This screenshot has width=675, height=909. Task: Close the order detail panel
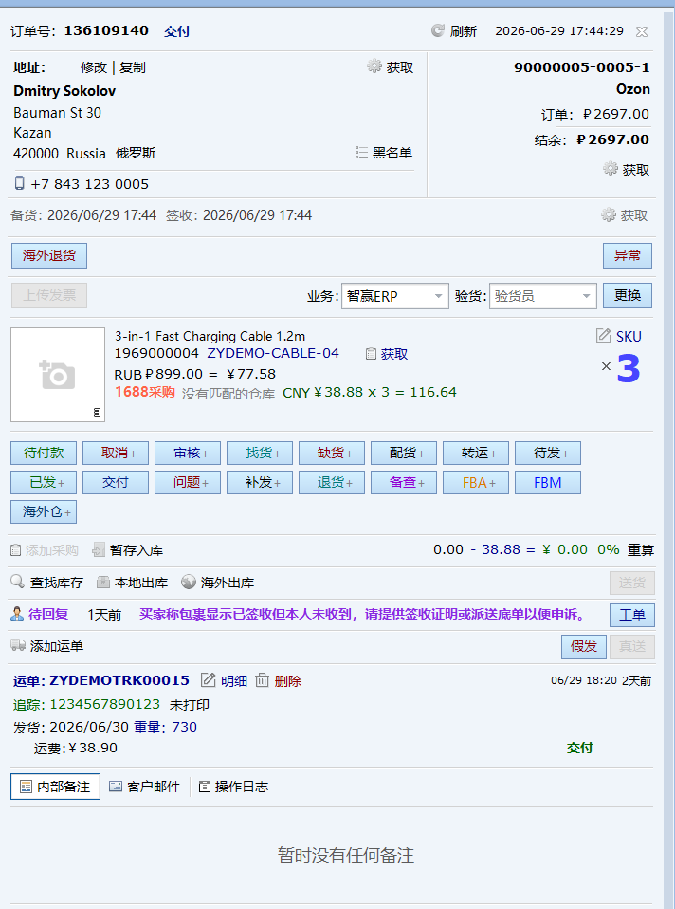(642, 32)
